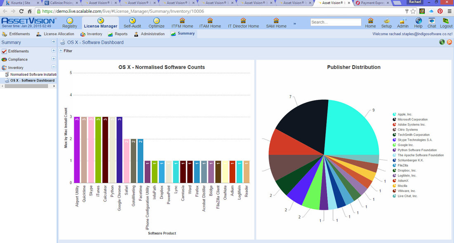Open the Setup wrench icon

click(x=386, y=22)
